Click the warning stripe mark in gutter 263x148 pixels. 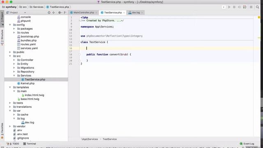tap(259, 38)
